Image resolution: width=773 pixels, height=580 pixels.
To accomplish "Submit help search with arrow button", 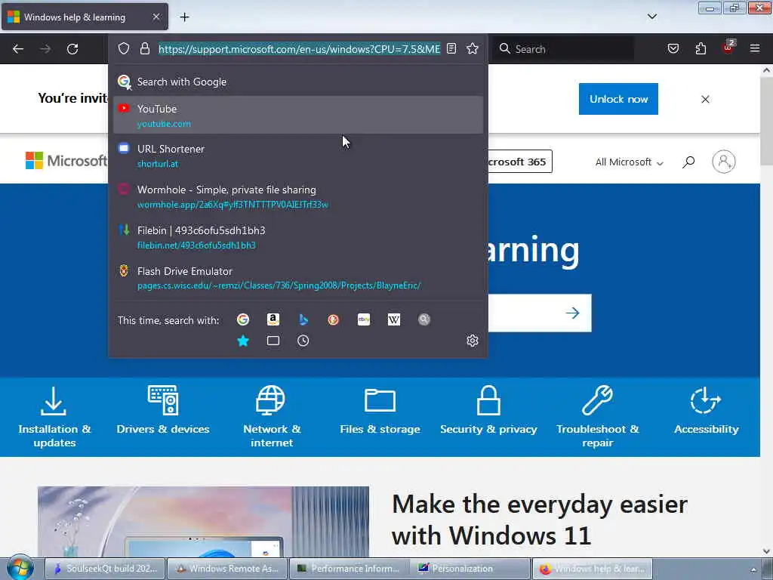I will pos(572,313).
